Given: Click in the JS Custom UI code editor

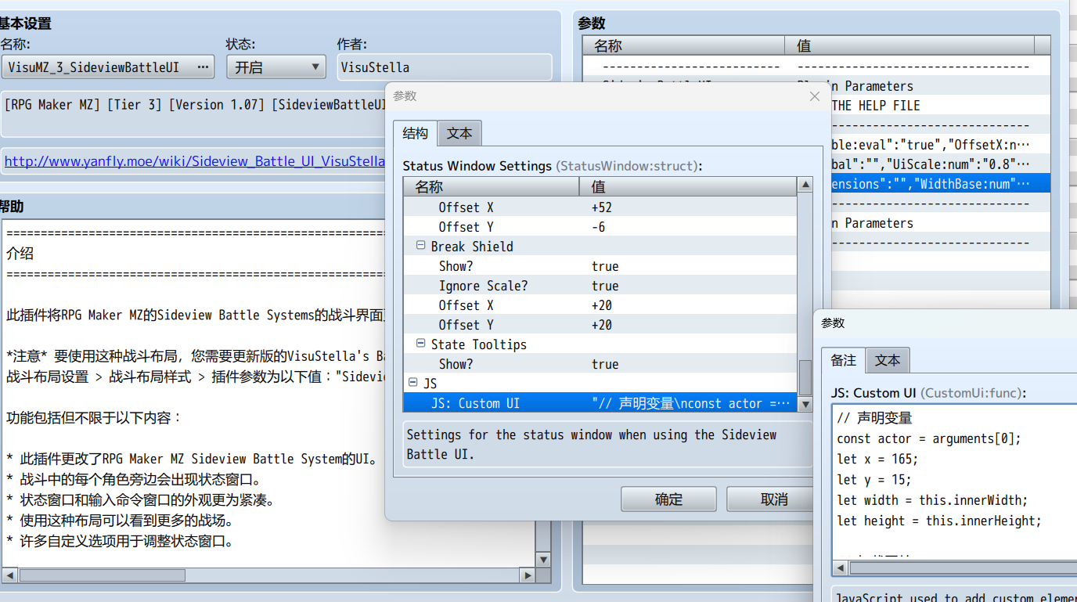Looking at the screenshot, I should 955,482.
